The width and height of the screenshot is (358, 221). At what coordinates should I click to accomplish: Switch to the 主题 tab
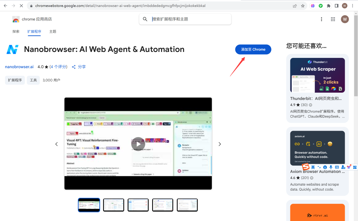(x=52, y=31)
